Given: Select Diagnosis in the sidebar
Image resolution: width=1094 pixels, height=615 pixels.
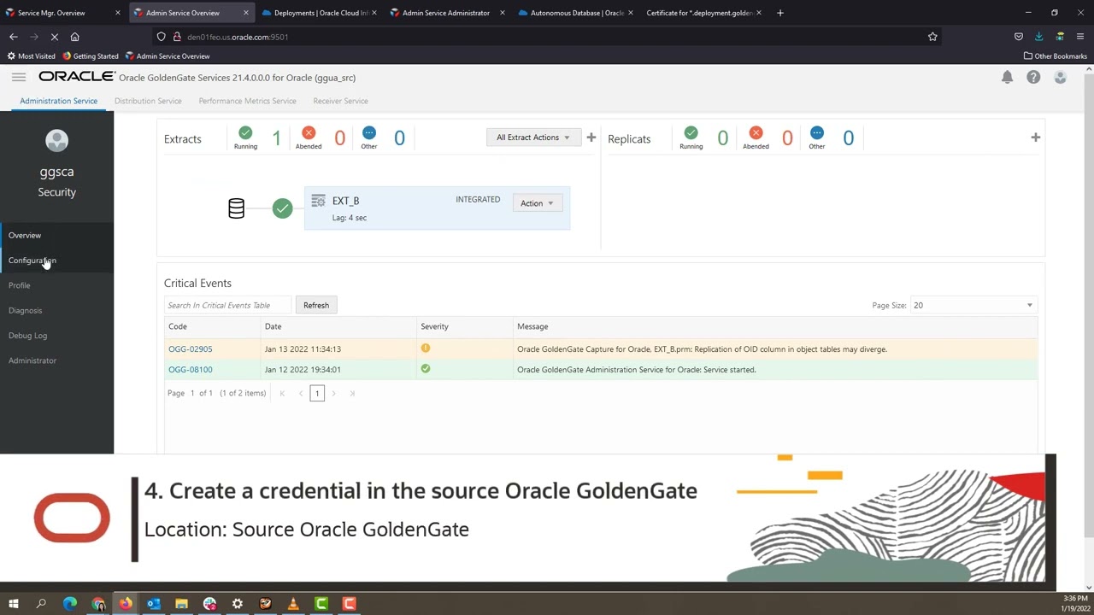Looking at the screenshot, I should (x=56, y=310).
